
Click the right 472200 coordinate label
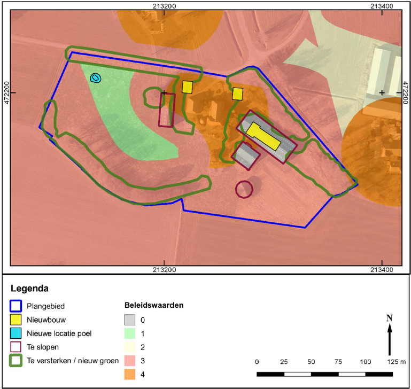click(x=405, y=93)
